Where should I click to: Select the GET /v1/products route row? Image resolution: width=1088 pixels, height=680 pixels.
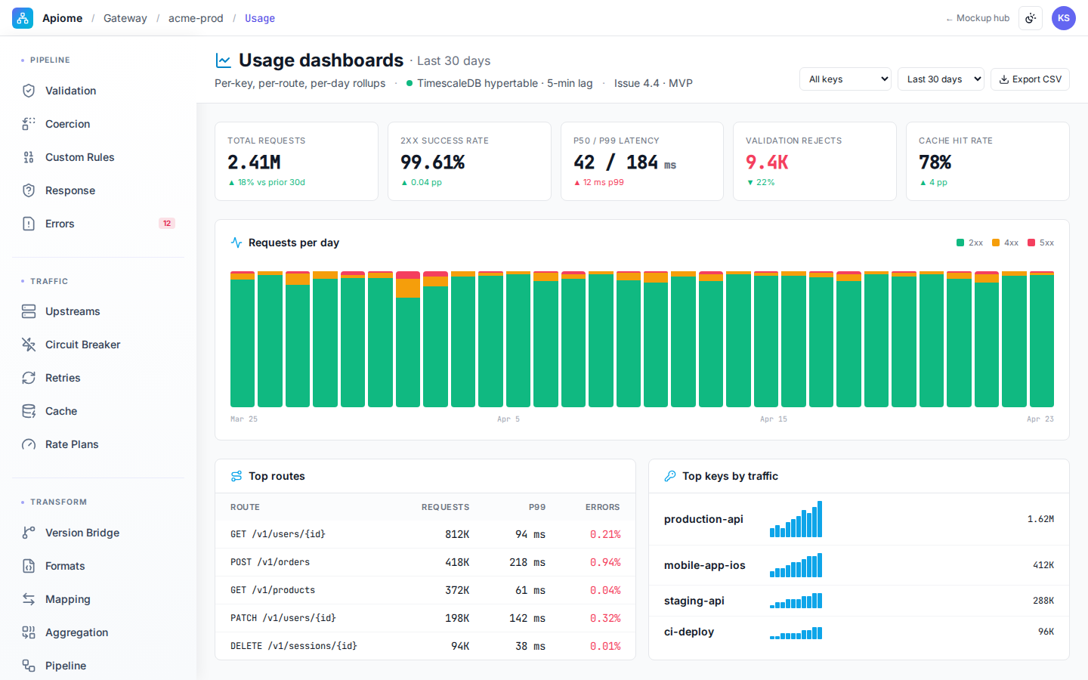coord(425,590)
